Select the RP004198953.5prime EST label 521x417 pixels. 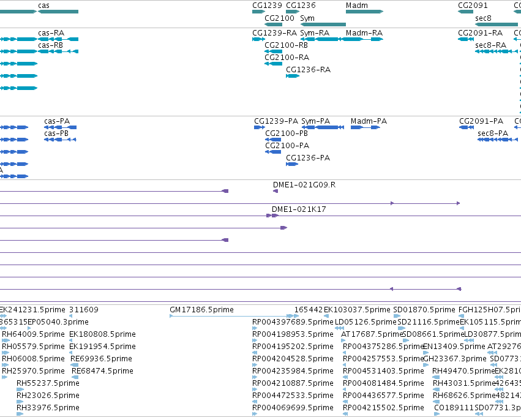pos(293,334)
